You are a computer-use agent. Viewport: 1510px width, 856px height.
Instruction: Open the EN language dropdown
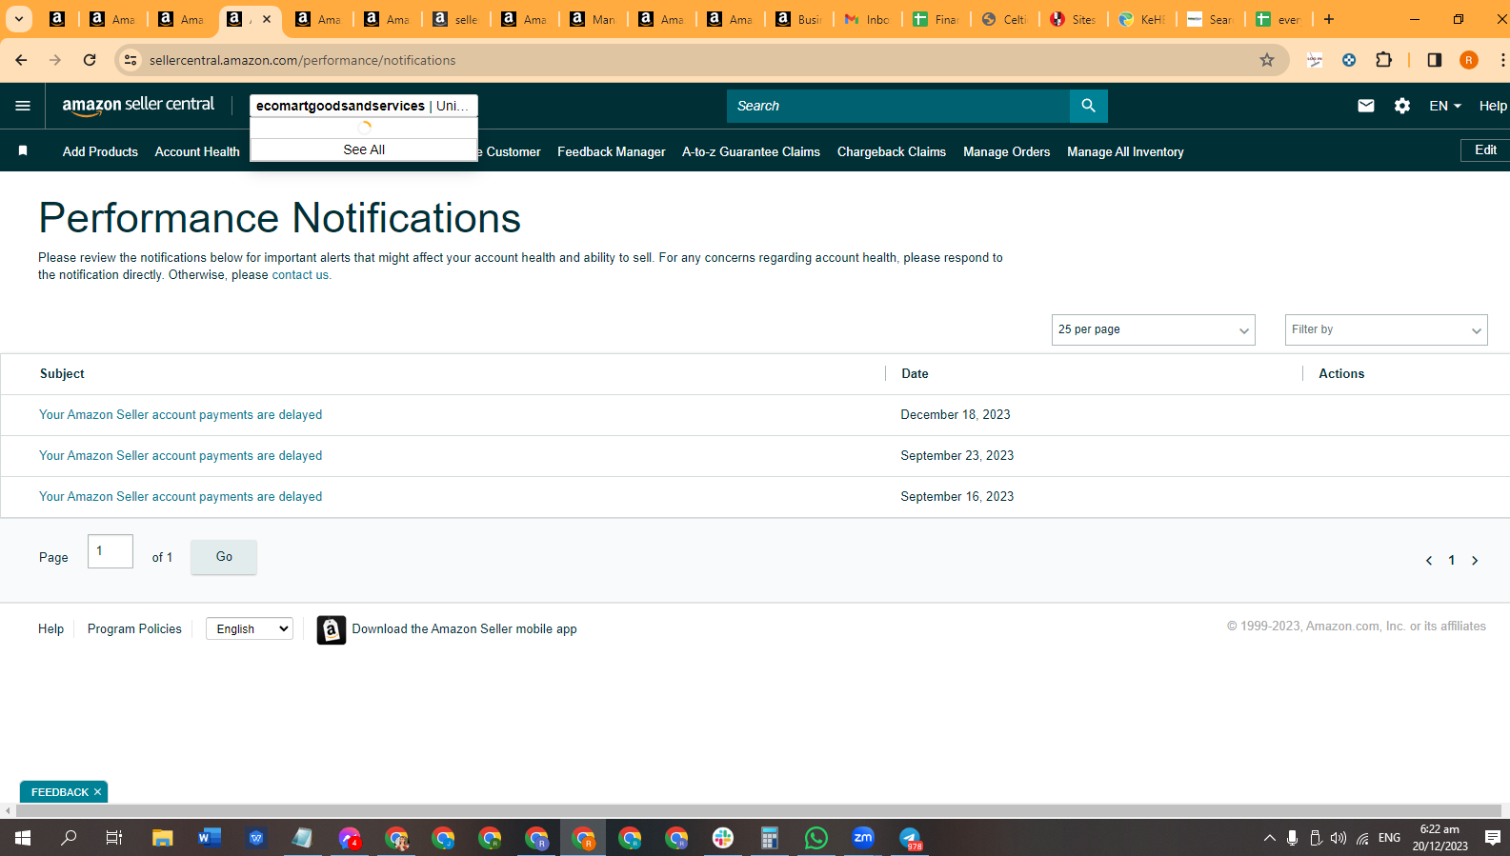1444,106
